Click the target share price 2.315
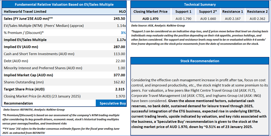271x136 pixels. 120,89
